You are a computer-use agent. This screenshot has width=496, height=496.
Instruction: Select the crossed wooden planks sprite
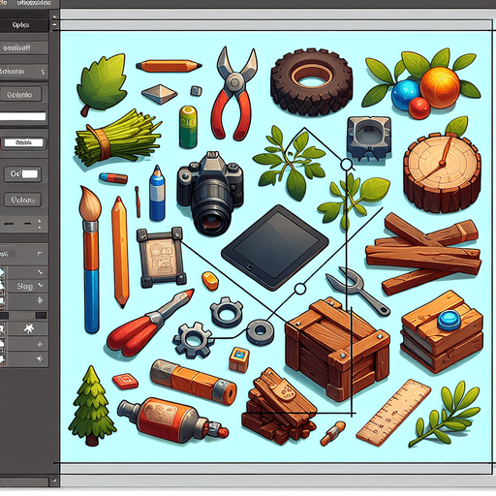[423, 254]
